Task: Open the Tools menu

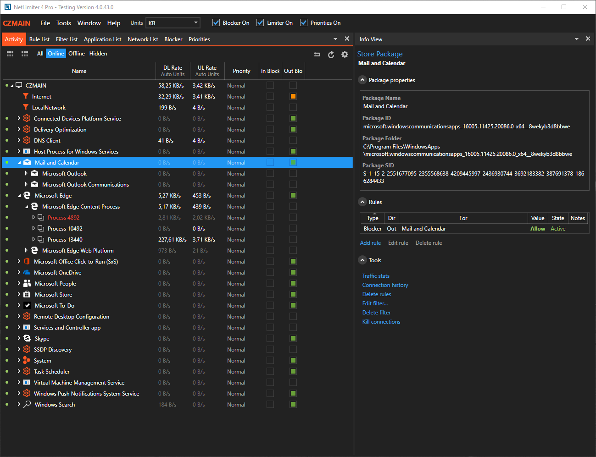Action: click(63, 23)
